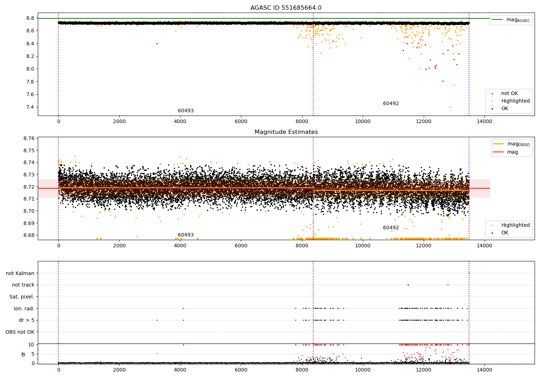The height and width of the screenshot is (378, 540).
Task: Click the 'Ion. rad.' axis label
Action: coord(24,309)
